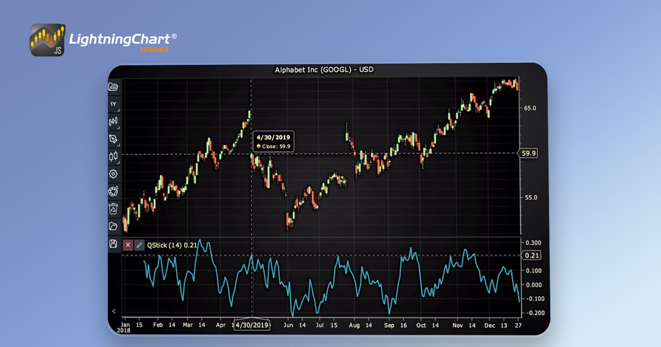Click the Sep time axis label
661x347 pixels.
pos(389,325)
